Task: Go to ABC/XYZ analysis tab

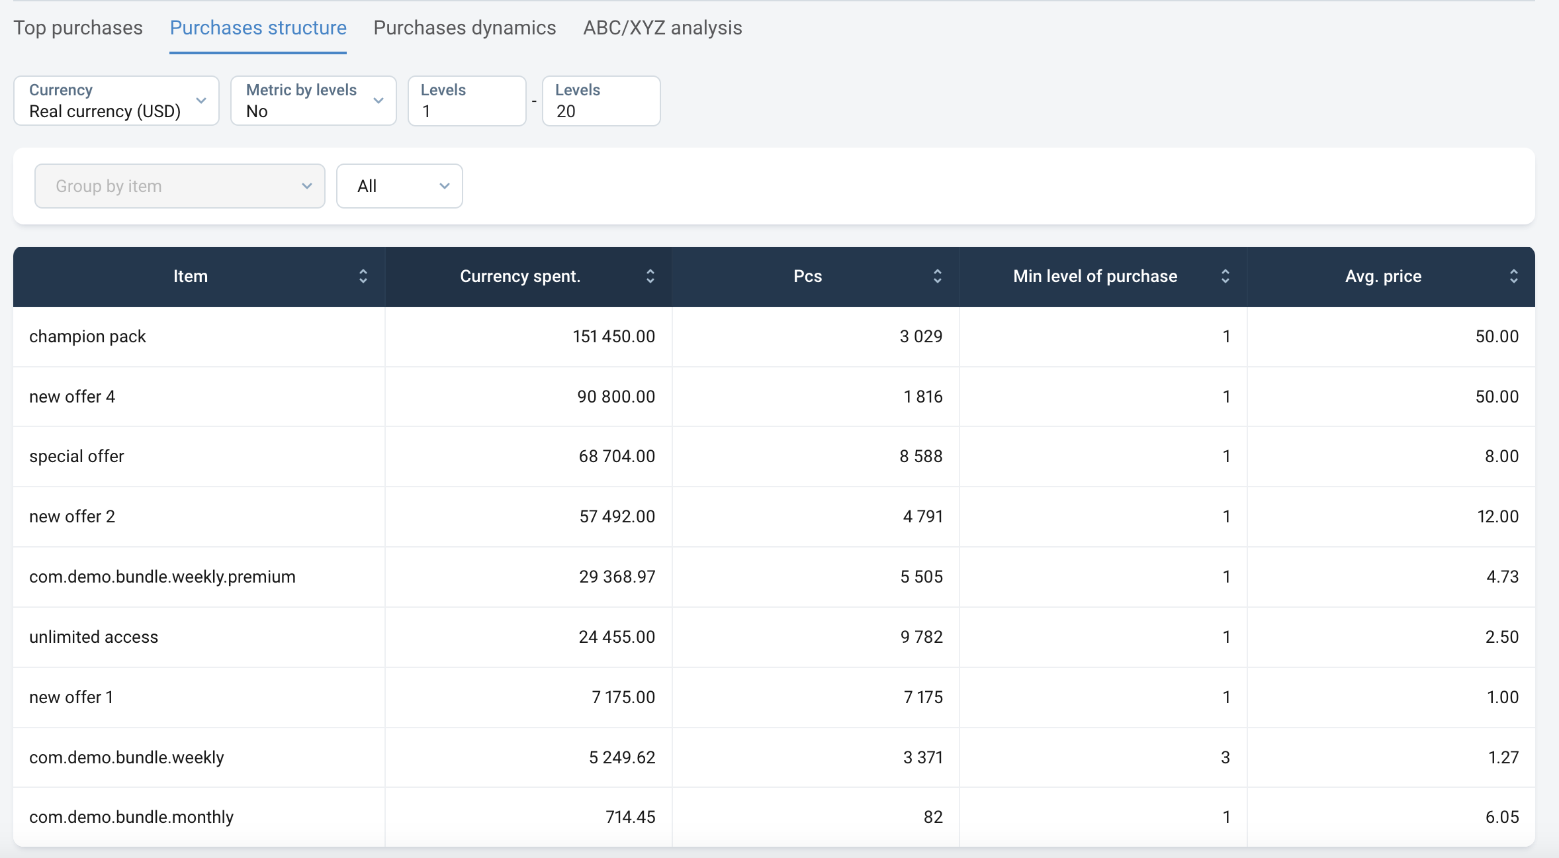Action: pyautogui.click(x=662, y=28)
